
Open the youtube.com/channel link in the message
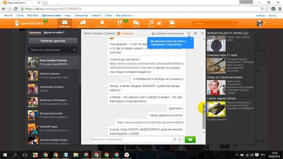[146, 66]
